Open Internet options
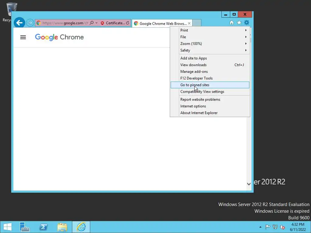 click(210, 106)
